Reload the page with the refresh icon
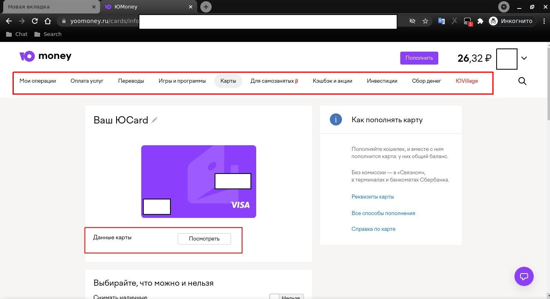Viewport: 550px width, 299px height. pyautogui.click(x=35, y=21)
